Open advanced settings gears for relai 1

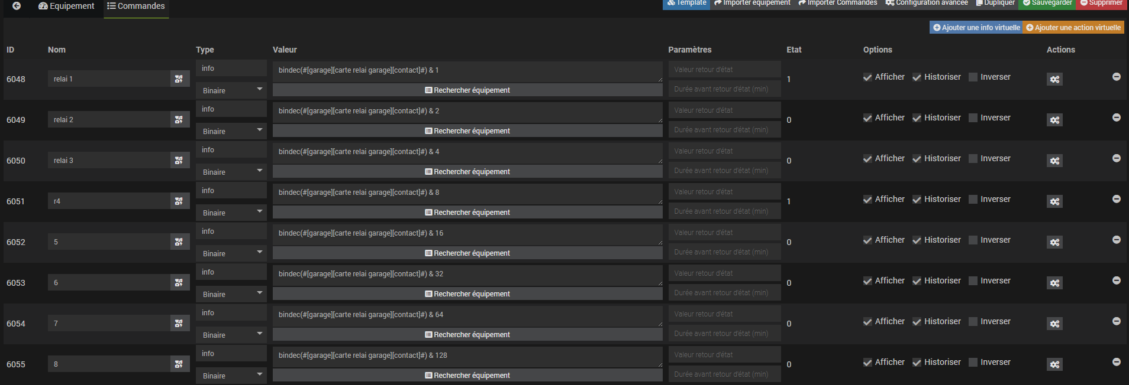point(1054,79)
